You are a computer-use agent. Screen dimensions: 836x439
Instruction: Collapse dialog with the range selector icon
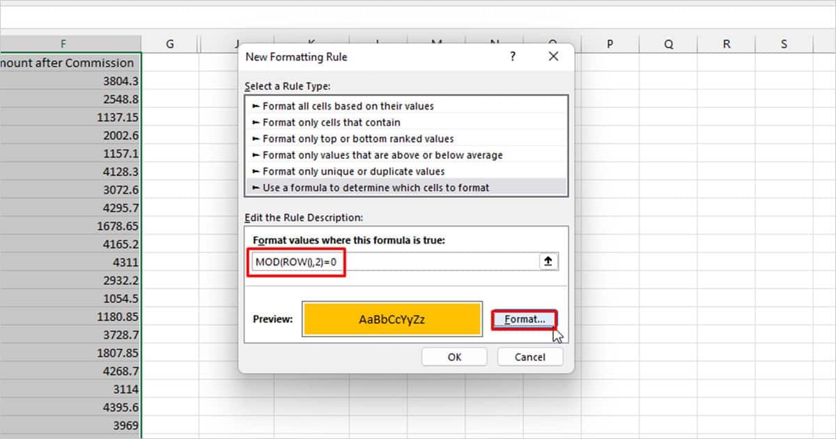pyautogui.click(x=548, y=261)
